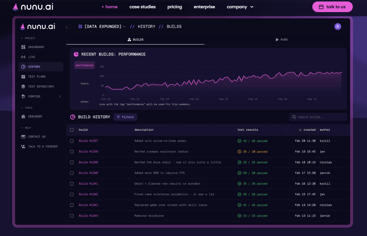Viewport: 367px width, 236px height.
Task: Open the Debugger bug icon
Action: tap(23, 117)
